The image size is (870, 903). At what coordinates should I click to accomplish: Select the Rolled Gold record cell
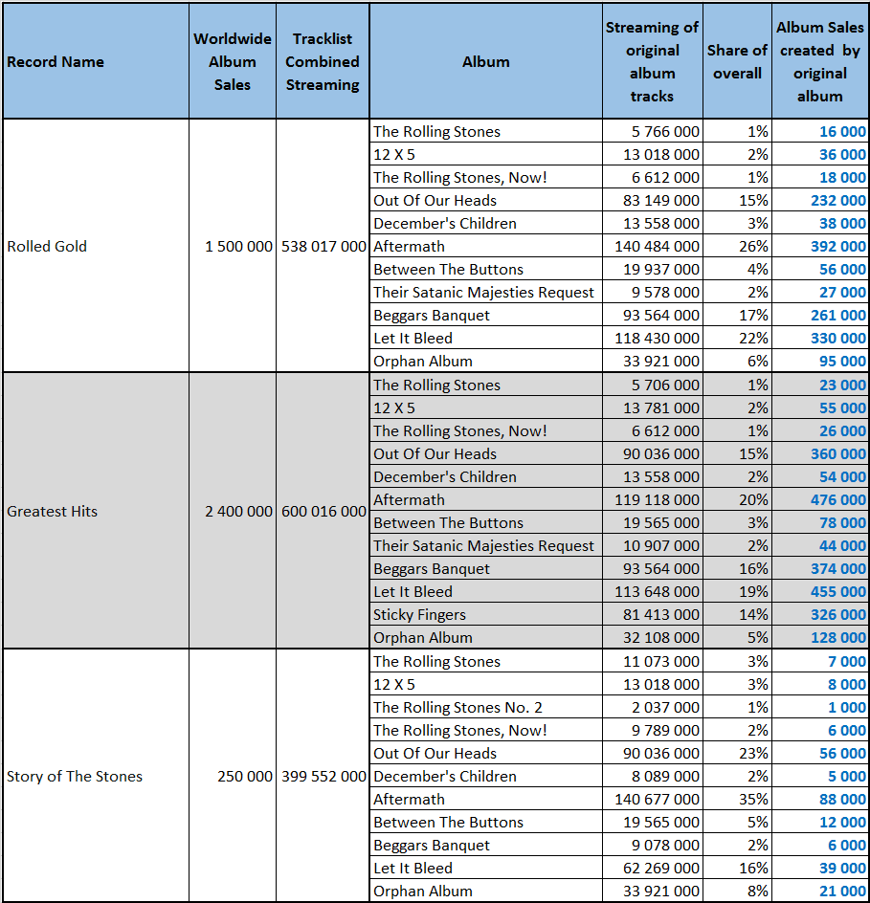(96, 246)
